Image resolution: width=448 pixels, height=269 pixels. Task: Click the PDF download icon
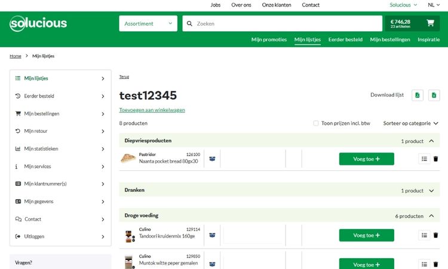coord(418,95)
